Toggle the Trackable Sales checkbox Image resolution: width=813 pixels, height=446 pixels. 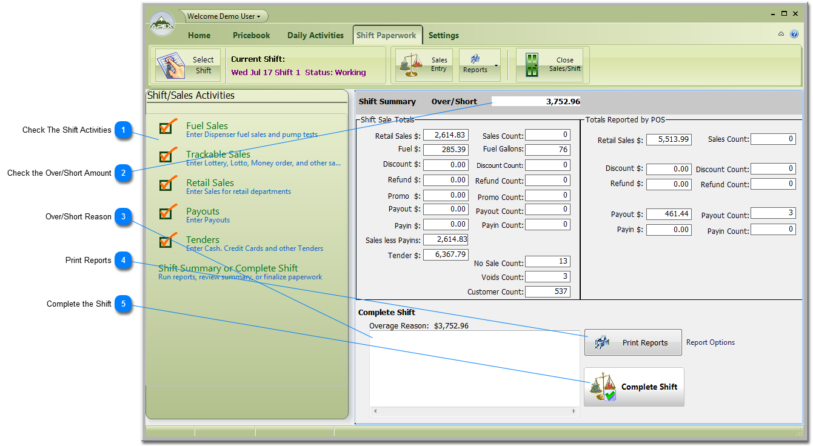165,156
